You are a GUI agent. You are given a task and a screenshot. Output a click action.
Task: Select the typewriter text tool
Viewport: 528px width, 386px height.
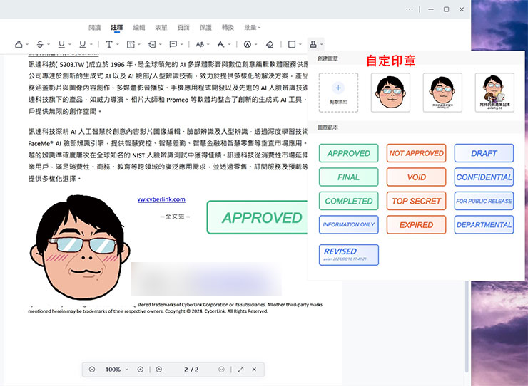click(x=109, y=44)
